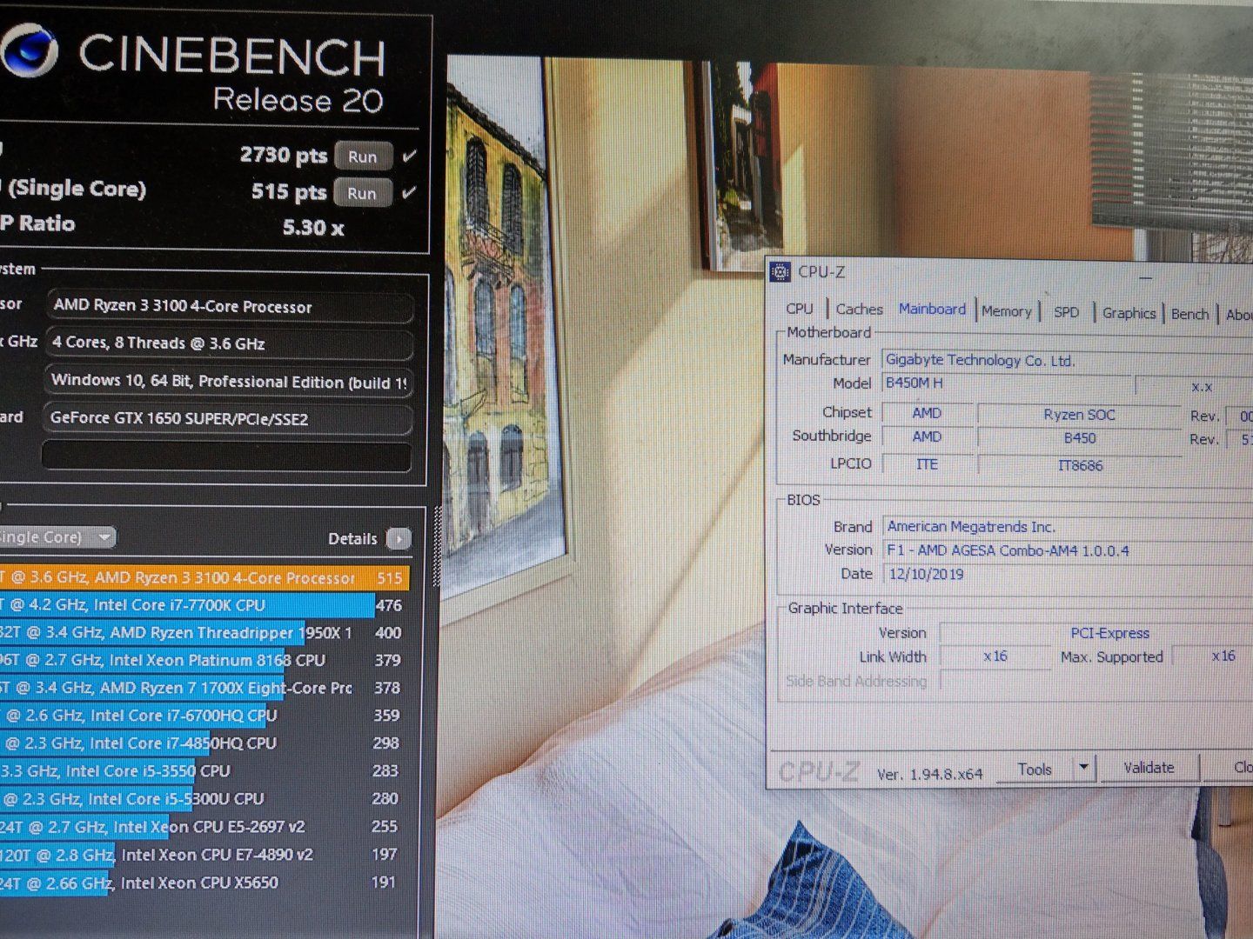Viewport: 1253px width, 939px height.
Task: Select the Intel Core i5-5300U ranking row
Action: (x=204, y=799)
